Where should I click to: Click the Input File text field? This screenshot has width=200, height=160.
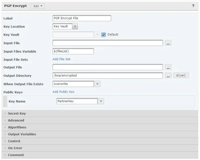point(108,43)
